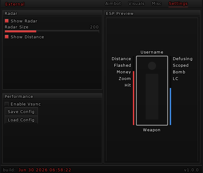Select the Zoom label
The width and height of the screenshot is (203, 173).
[125, 79]
